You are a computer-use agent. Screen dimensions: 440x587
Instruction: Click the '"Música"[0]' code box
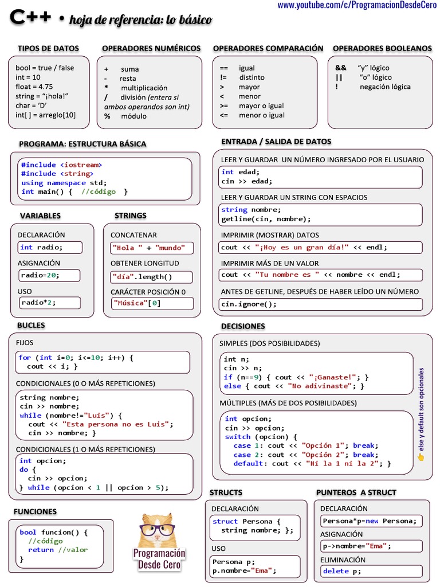(x=152, y=303)
